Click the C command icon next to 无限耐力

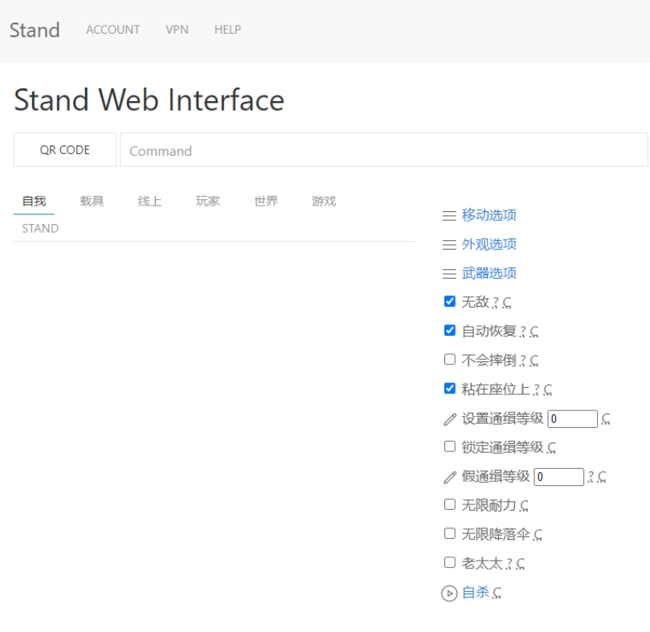[x=524, y=506]
